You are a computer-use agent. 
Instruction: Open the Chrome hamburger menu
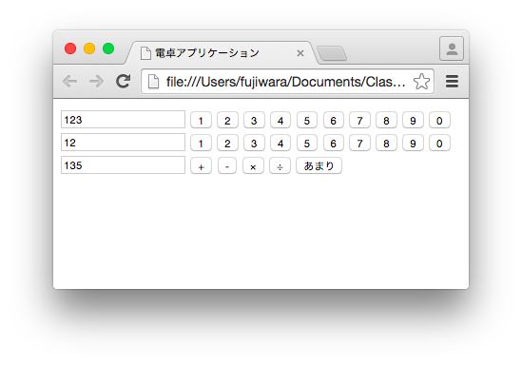[x=452, y=81]
